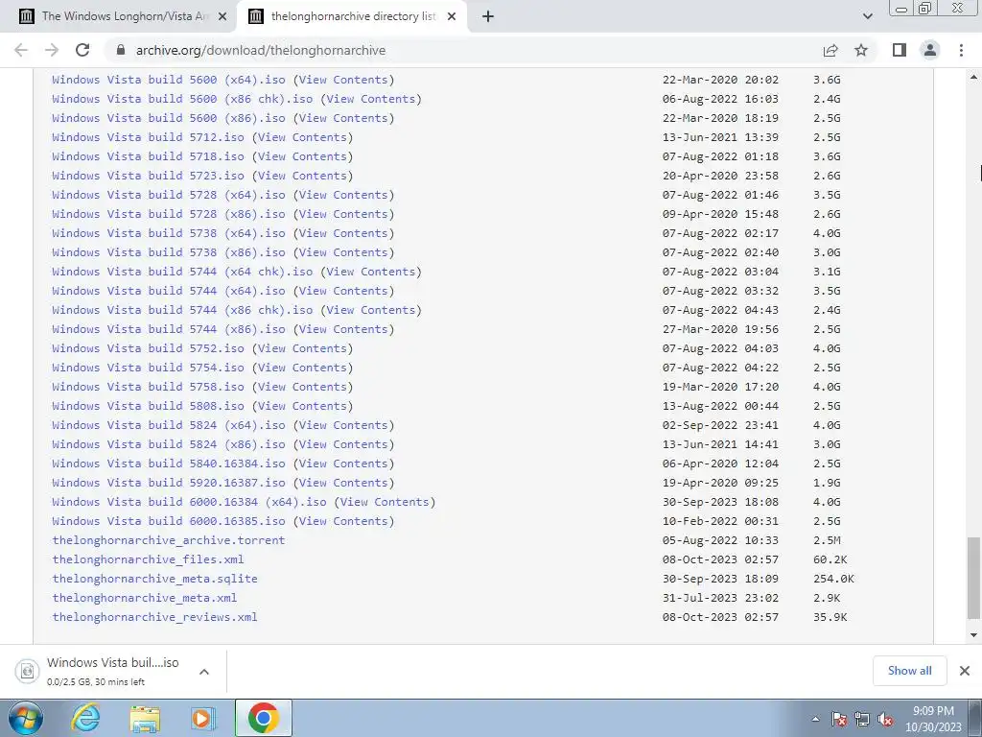Screen dimensions: 982x737
Task: Open Windows Vista build 5840.16384.iso link
Action: [x=169, y=464]
